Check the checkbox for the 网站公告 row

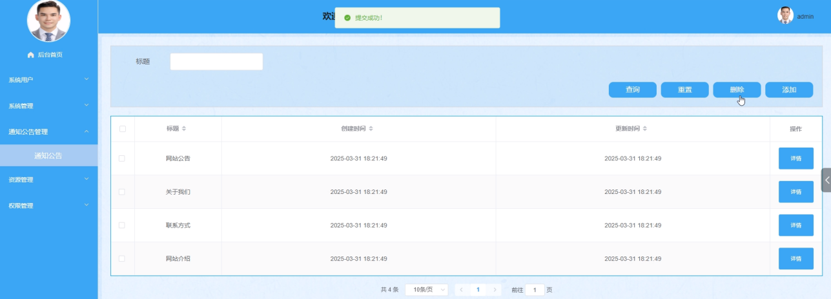coord(122,158)
